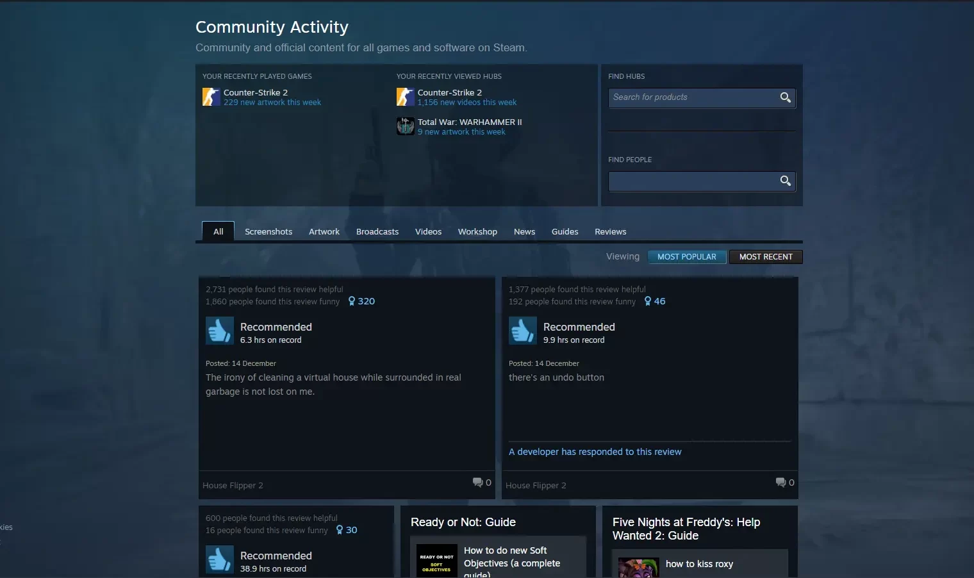Click the Search for products magnifier icon
This screenshot has width=974, height=578.
pyautogui.click(x=785, y=97)
